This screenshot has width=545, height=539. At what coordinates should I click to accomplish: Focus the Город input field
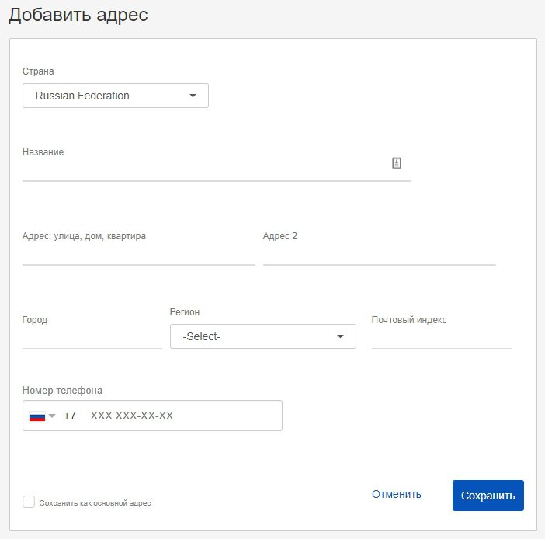pyautogui.click(x=92, y=338)
